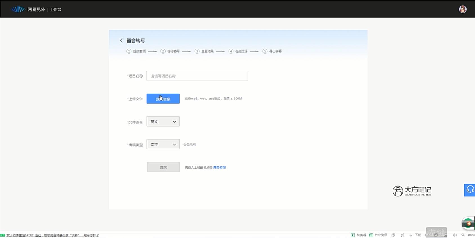Image resolution: width=475 pixels, height=238 pixels.
Task: Click the blue upload audio button
Action: pyautogui.click(x=163, y=99)
